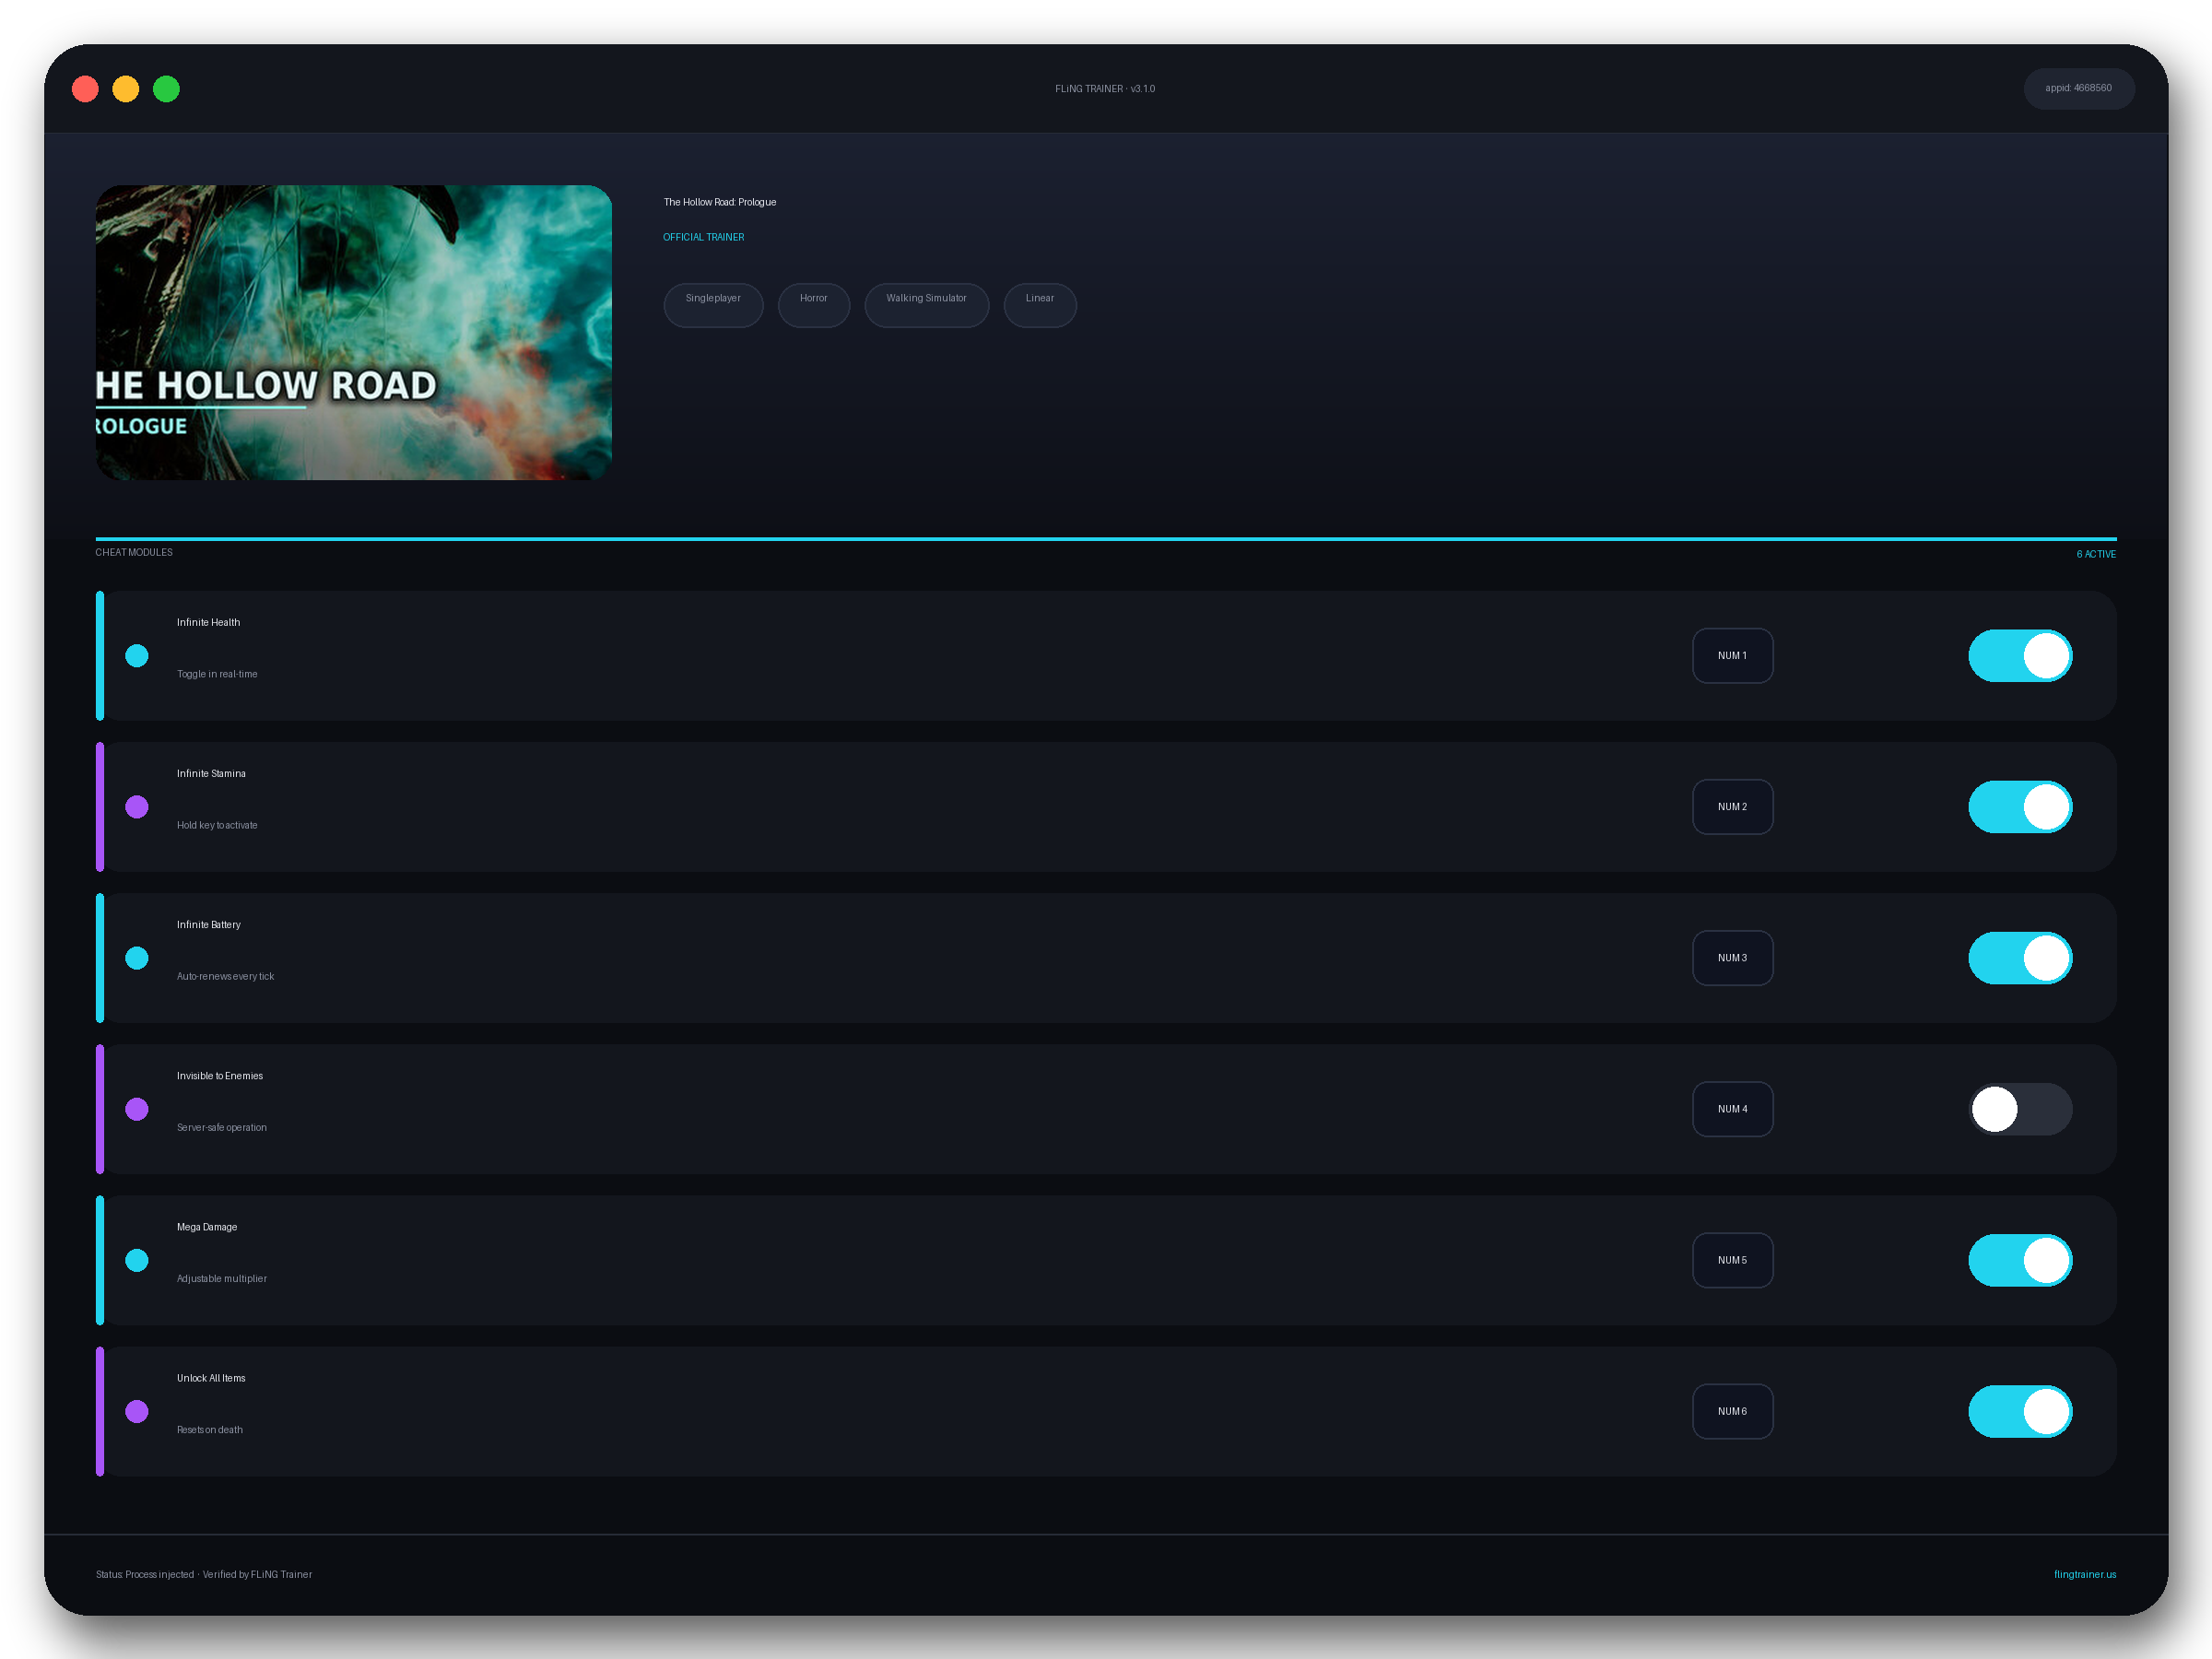This screenshot has height=1659, width=2212.
Task: Open the Hollow Road cover thumbnail
Action: 354,332
